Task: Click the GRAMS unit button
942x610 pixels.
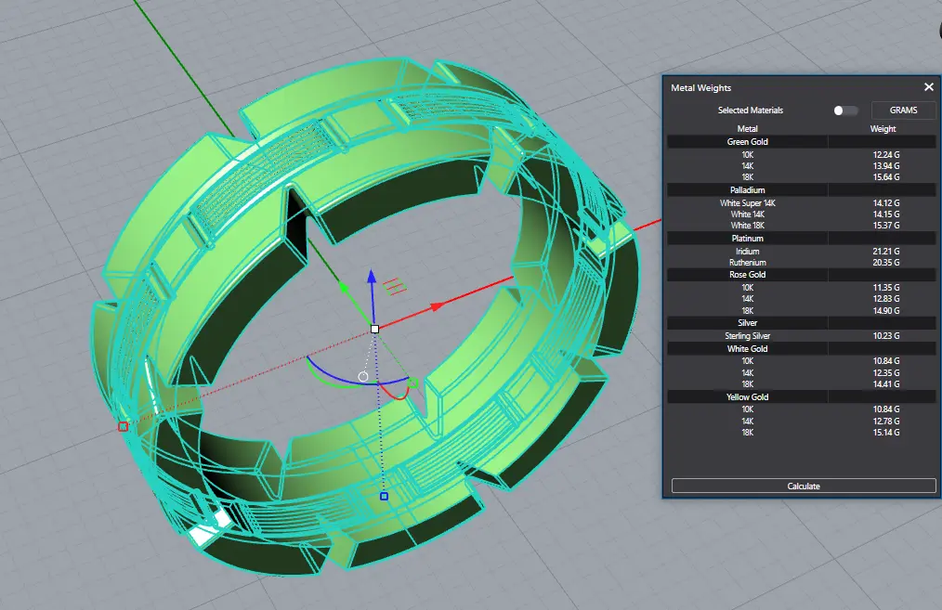Action: 902,110
